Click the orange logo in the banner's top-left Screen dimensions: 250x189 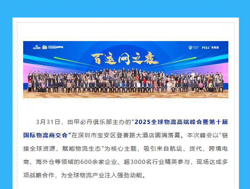tap(44, 47)
